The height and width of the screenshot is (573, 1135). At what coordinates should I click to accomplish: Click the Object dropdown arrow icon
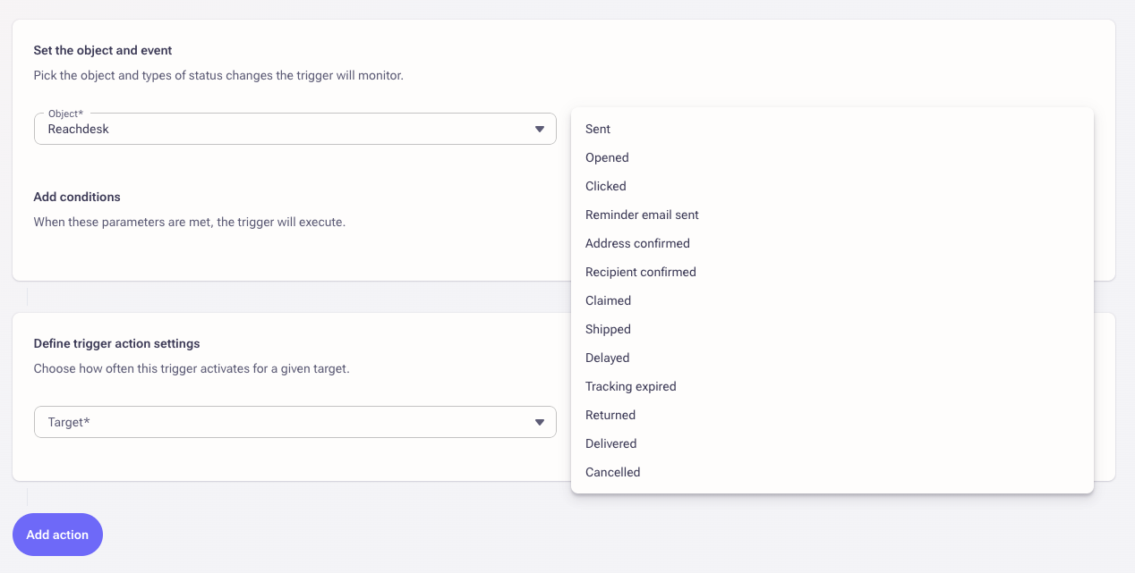coord(540,129)
